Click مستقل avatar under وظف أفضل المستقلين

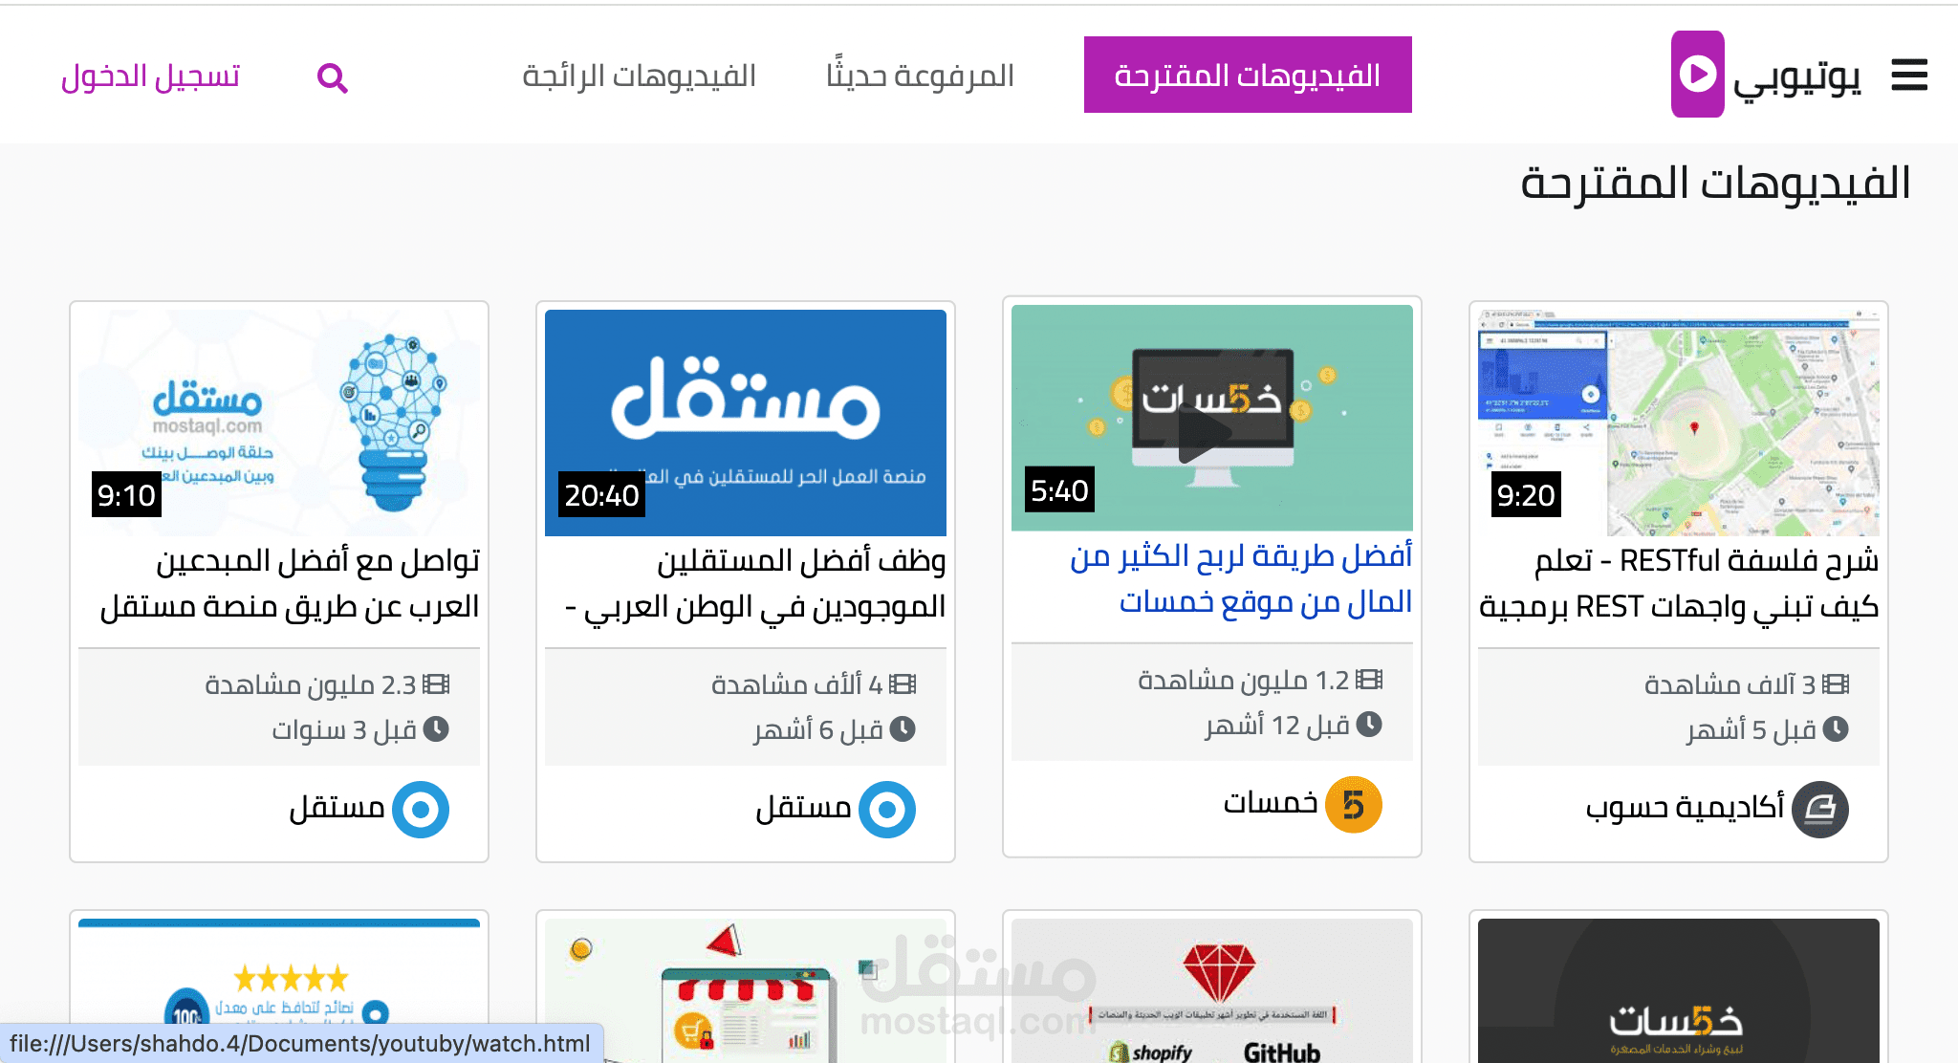[x=886, y=810]
